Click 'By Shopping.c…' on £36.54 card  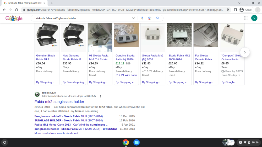point(46,82)
